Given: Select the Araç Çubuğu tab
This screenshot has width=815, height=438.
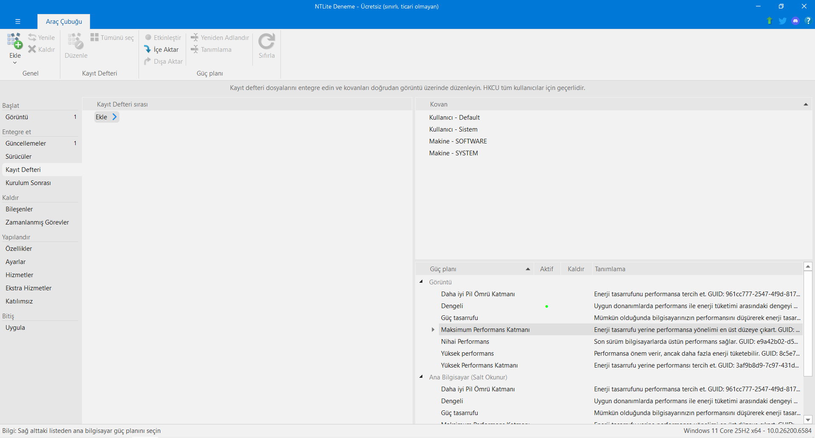Looking at the screenshot, I should tap(64, 22).
